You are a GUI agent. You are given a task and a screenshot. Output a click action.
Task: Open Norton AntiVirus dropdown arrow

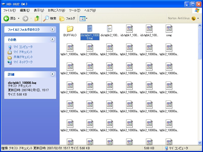(198, 18)
